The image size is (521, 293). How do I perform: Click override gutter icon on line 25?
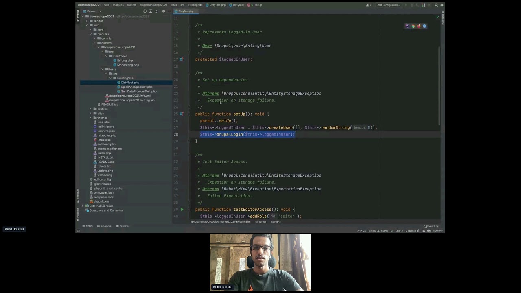182,114
